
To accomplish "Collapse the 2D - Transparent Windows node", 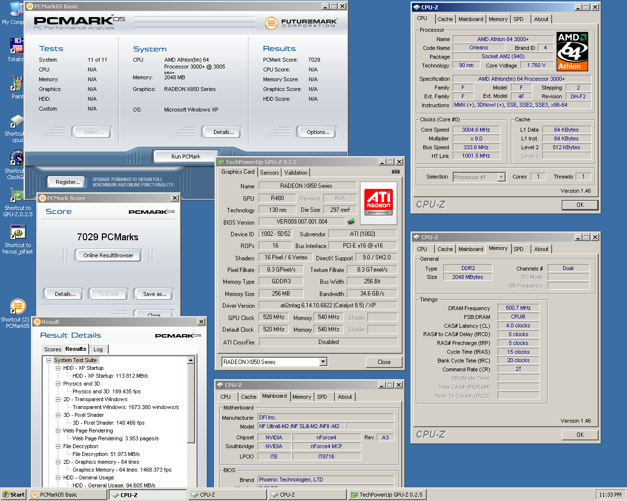I will pyautogui.click(x=58, y=399).
